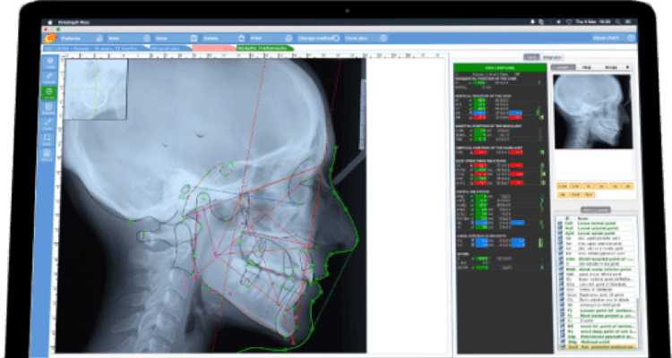This screenshot has height=358, width=672.
Task: Click the Save disk icon in the toolbar
Action: click(194, 38)
